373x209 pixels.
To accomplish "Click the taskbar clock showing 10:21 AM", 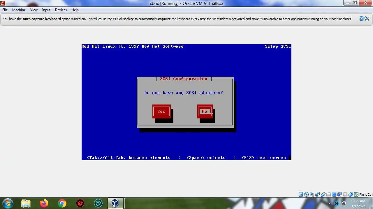I will click(x=358, y=203).
